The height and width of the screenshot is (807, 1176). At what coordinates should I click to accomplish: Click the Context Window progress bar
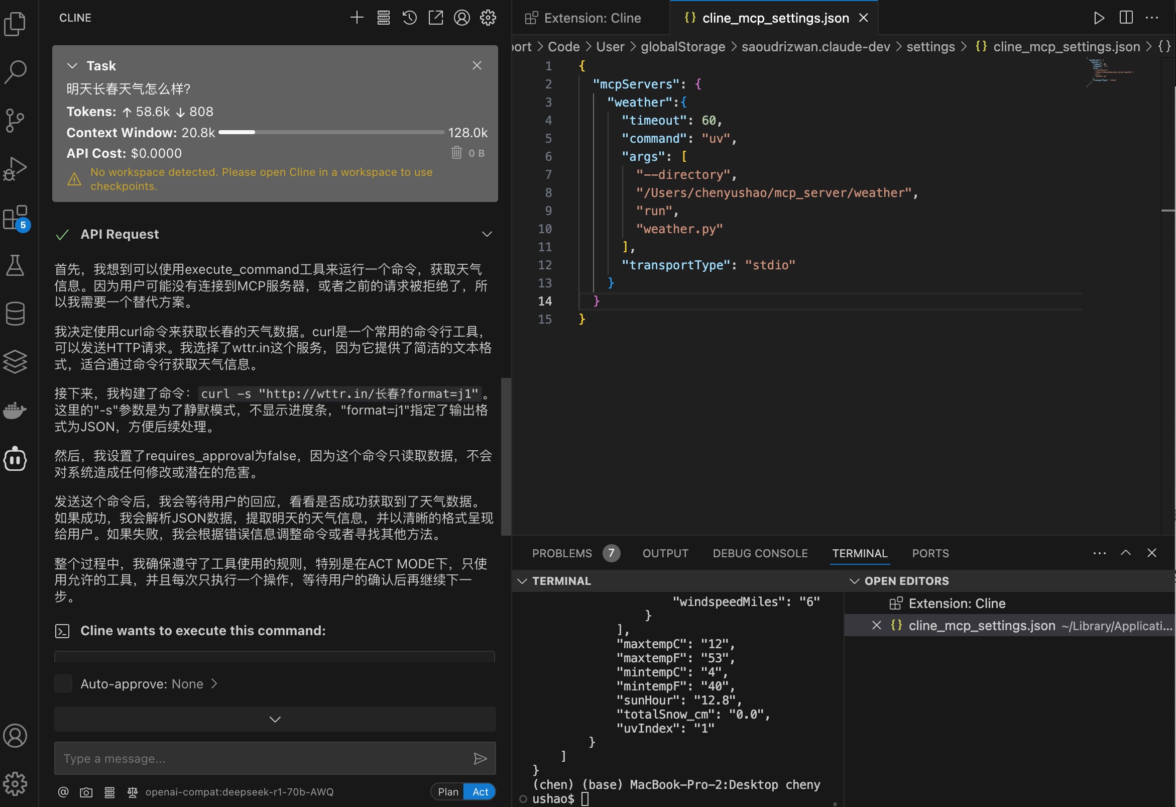pos(331,132)
